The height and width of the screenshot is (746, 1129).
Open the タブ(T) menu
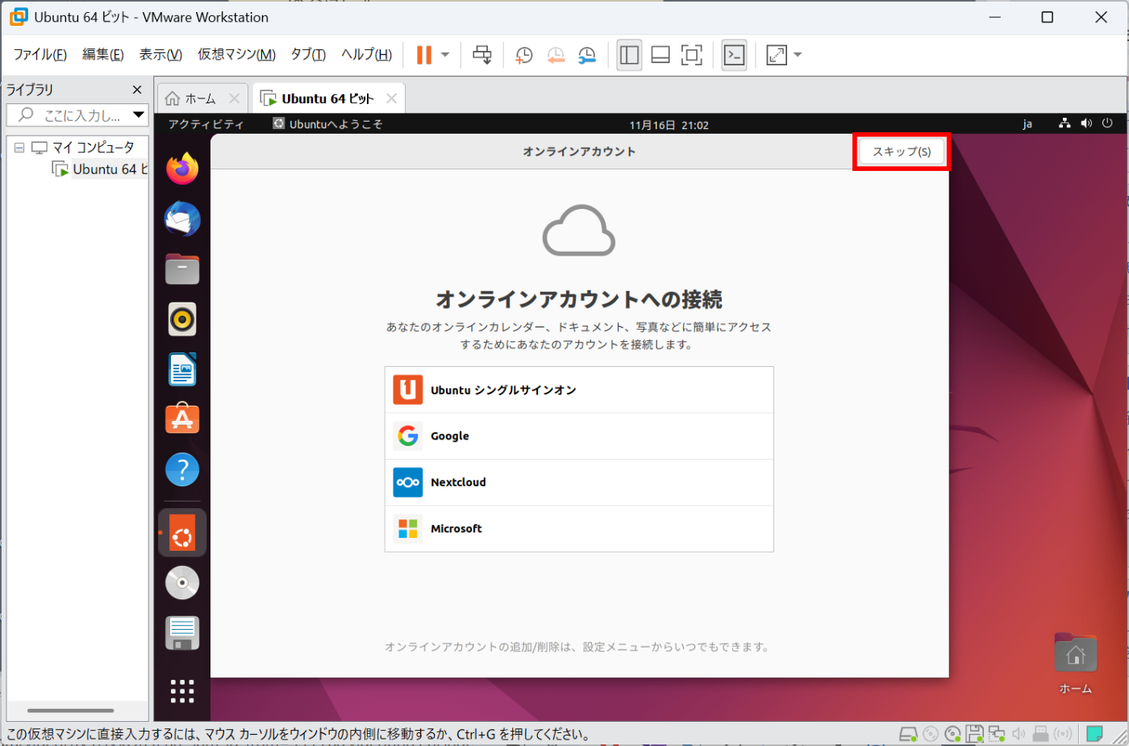[308, 54]
